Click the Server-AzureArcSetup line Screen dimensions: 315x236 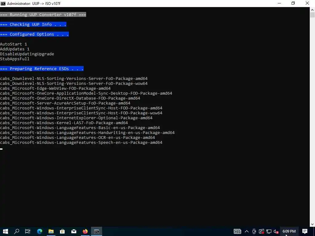65,103
